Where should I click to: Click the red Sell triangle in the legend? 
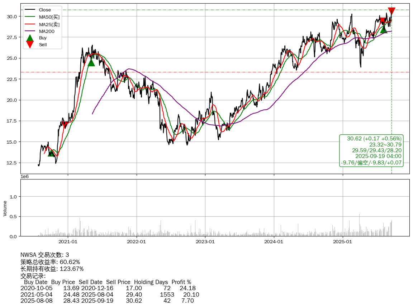tap(30, 44)
